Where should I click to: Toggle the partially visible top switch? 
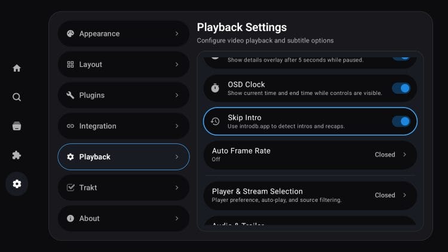401,57
